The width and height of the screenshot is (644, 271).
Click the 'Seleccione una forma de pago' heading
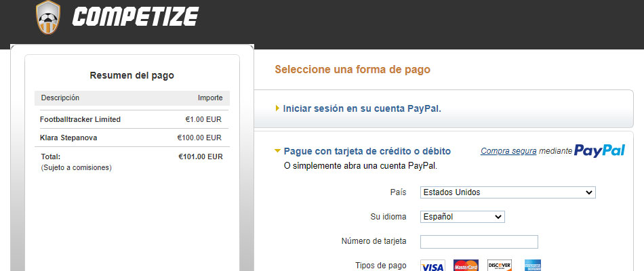coord(352,69)
